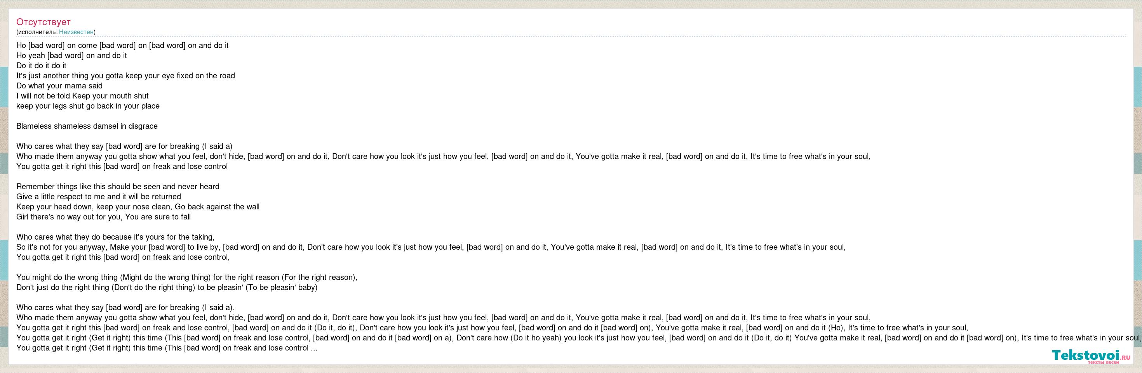Click the first lyric line 'Ho [bad word] on come'
This screenshot has height=373, width=1142.
click(x=122, y=46)
